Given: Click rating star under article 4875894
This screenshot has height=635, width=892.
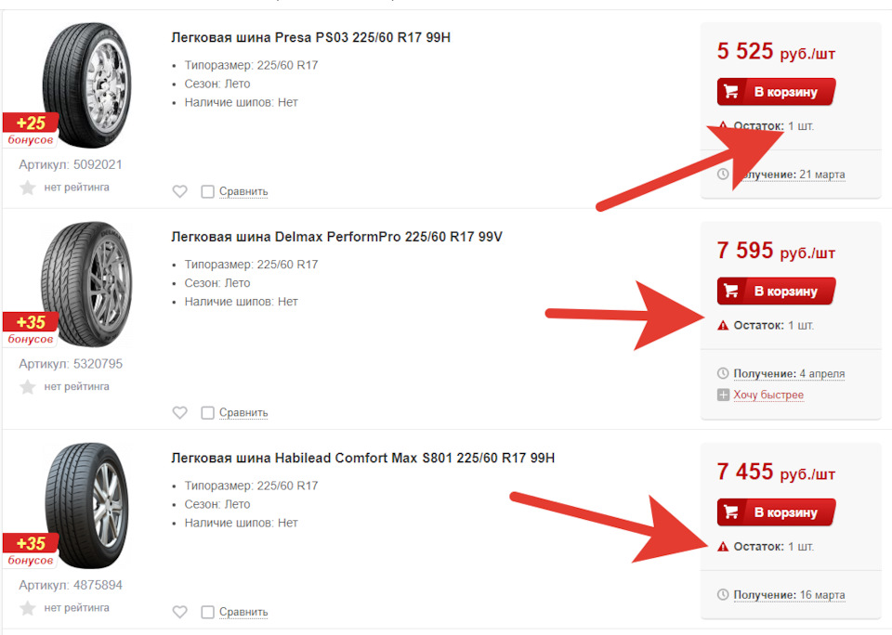Looking at the screenshot, I should pos(28,608).
